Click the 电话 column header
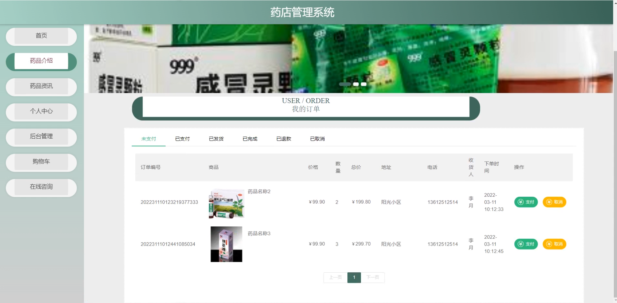This screenshot has height=303, width=617. tap(433, 167)
